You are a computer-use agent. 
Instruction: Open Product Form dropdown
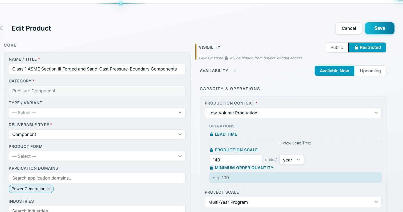coord(97,156)
